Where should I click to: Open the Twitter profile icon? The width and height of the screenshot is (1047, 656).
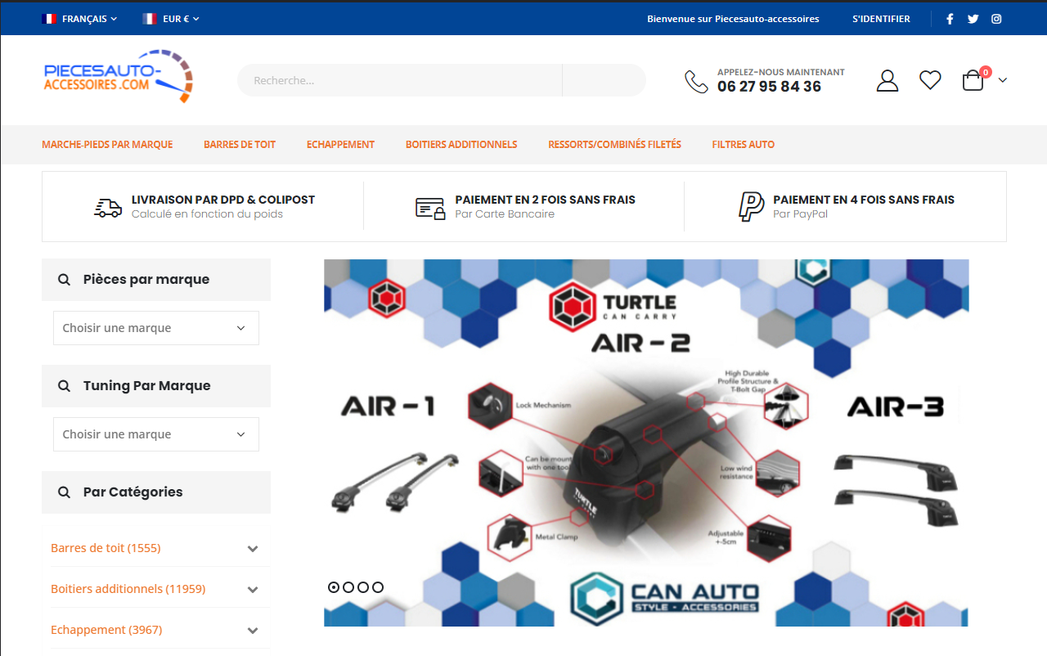point(973,19)
